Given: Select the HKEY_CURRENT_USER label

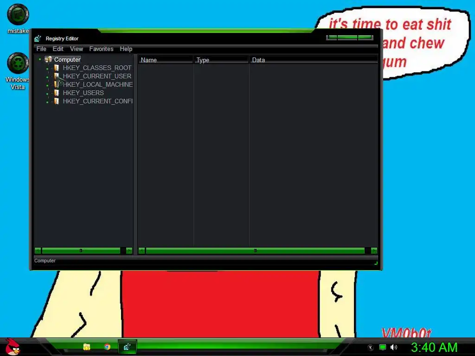Looking at the screenshot, I should point(97,76).
